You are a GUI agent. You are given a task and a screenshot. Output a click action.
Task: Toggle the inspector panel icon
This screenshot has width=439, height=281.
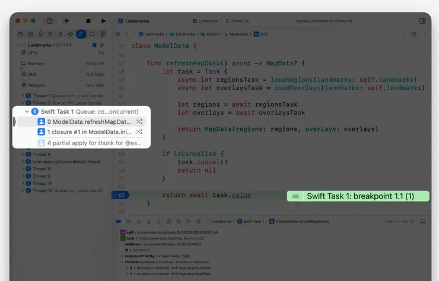422,21
